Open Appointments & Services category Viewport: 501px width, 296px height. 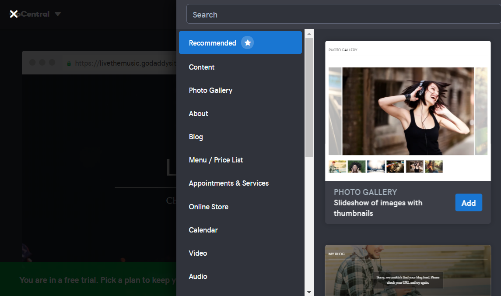[x=229, y=183]
